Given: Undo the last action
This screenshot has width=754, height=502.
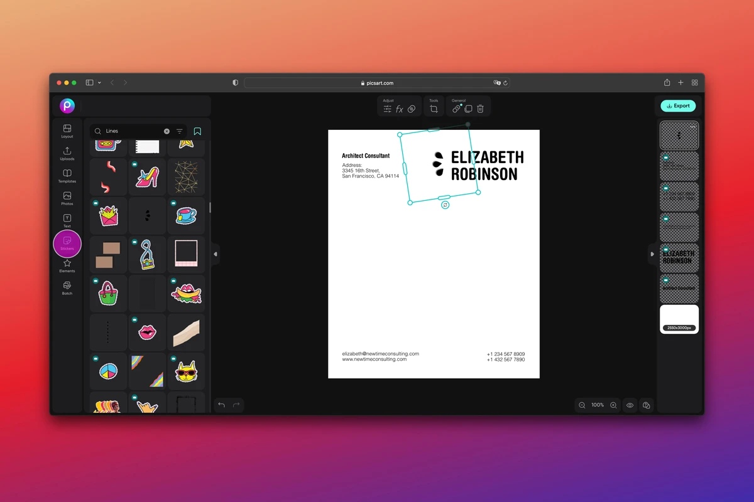Looking at the screenshot, I should pos(221,405).
